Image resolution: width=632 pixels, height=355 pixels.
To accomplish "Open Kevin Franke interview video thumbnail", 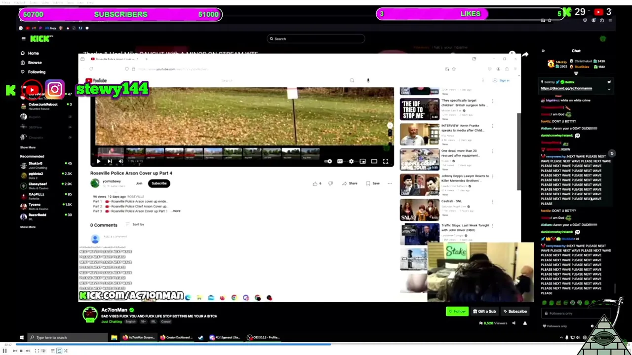I will pos(419,134).
